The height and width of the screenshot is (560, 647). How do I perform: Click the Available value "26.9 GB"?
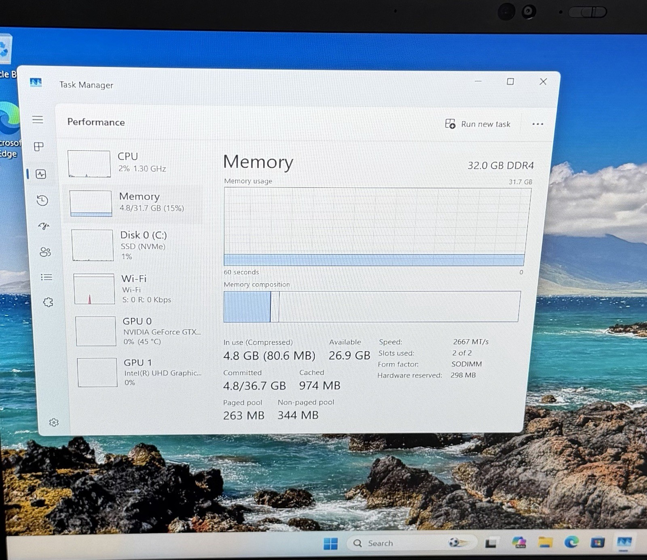pyautogui.click(x=349, y=356)
